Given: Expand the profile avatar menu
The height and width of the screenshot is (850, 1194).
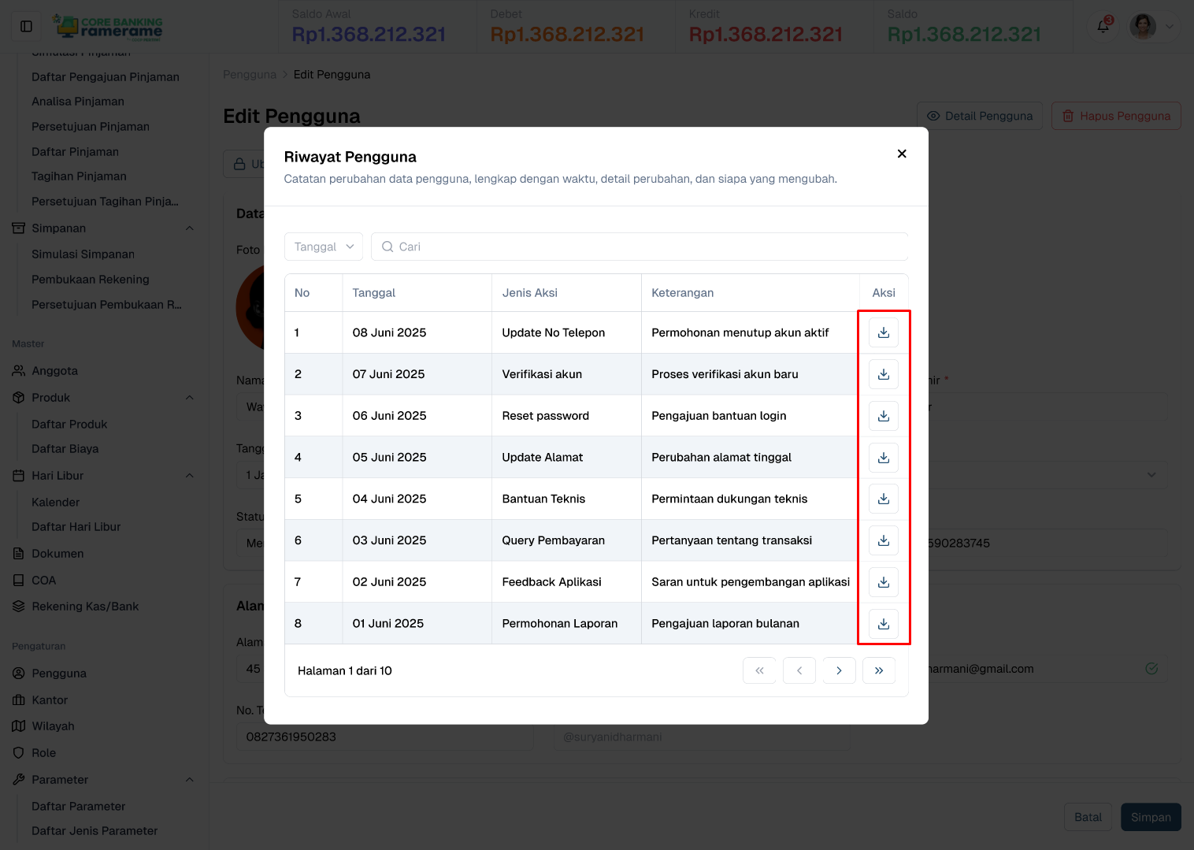Looking at the screenshot, I should coord(1143,26).
